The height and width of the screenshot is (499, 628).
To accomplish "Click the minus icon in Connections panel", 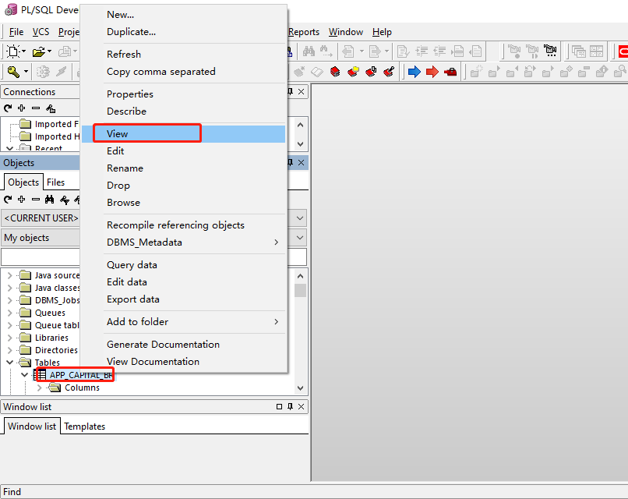I will [x=36, y=108].
